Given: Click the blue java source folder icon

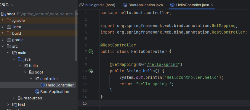Looking at the screenshot, I should tap(20, 59).
